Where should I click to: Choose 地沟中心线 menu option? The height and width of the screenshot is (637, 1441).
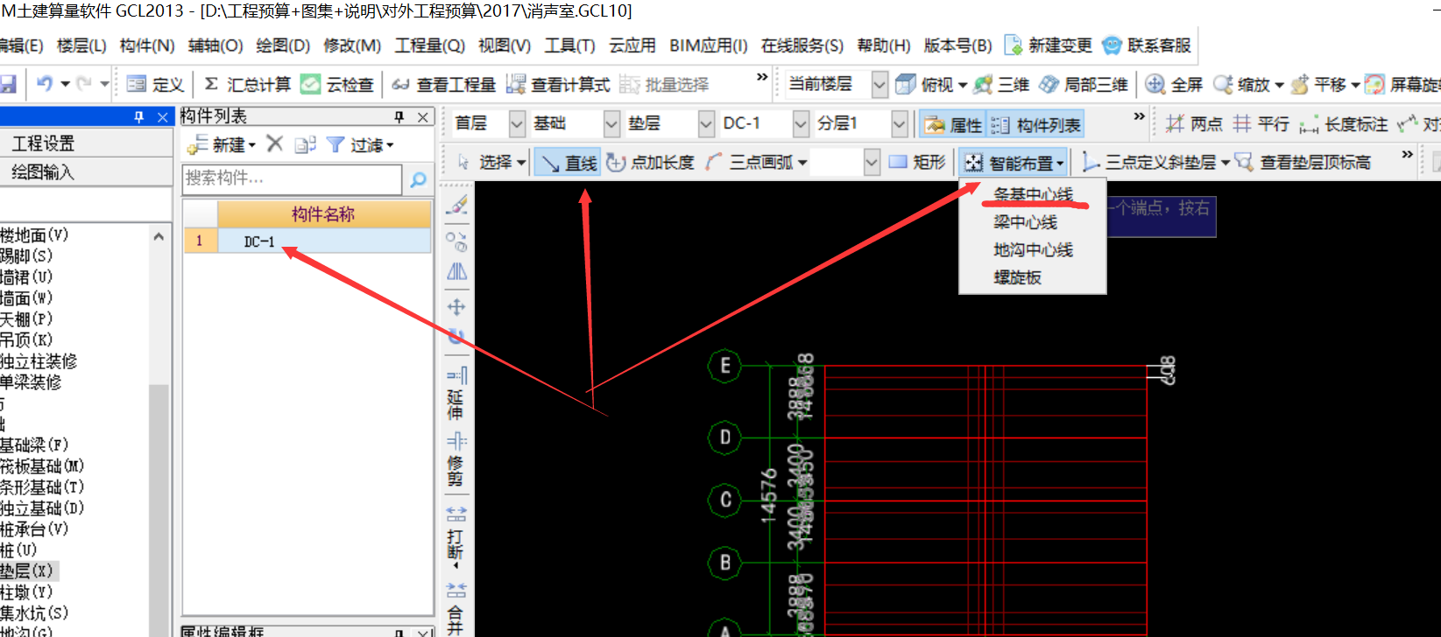(x=1033, y=250)
